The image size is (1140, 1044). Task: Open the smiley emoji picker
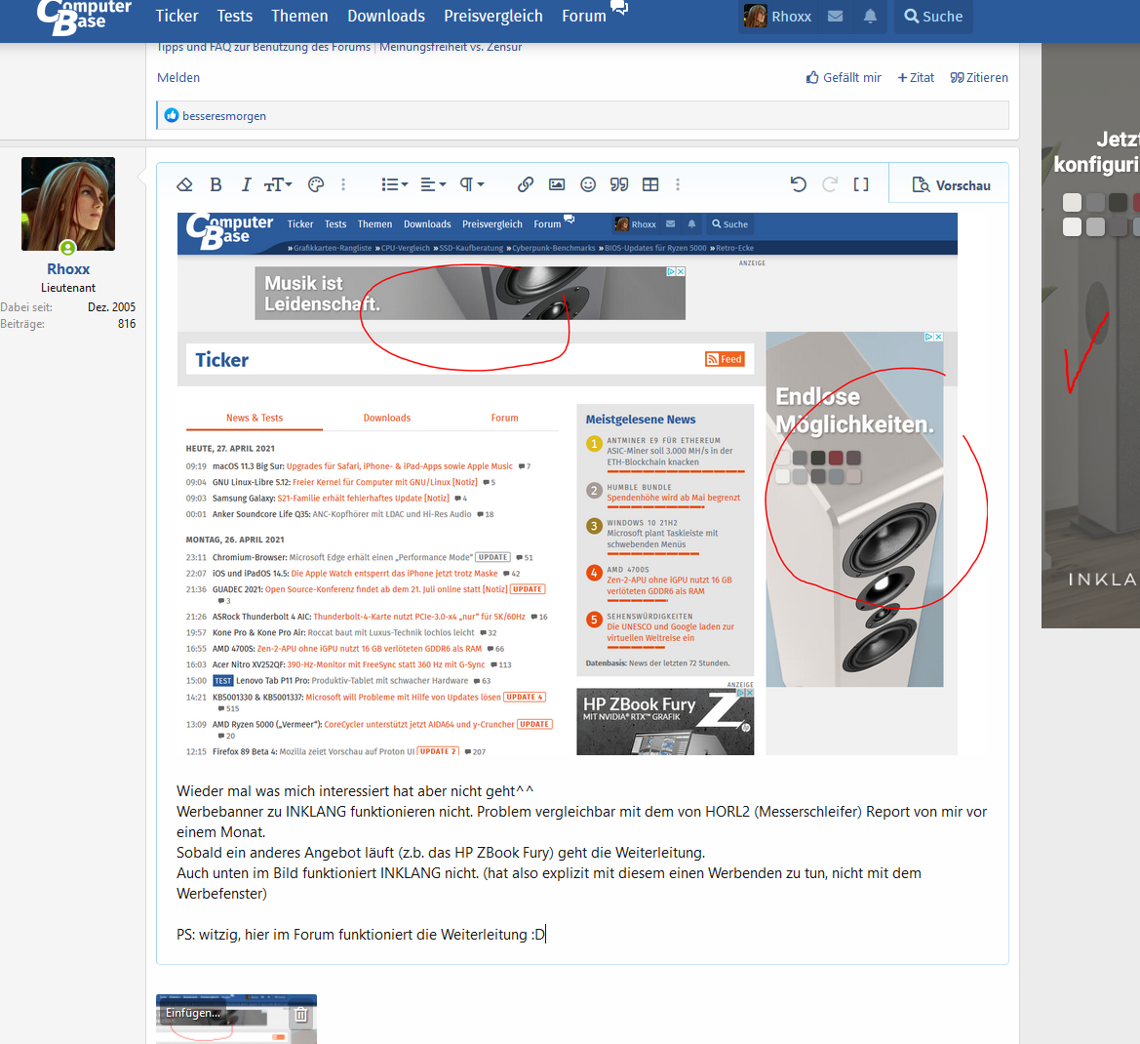tap(588, 184)
